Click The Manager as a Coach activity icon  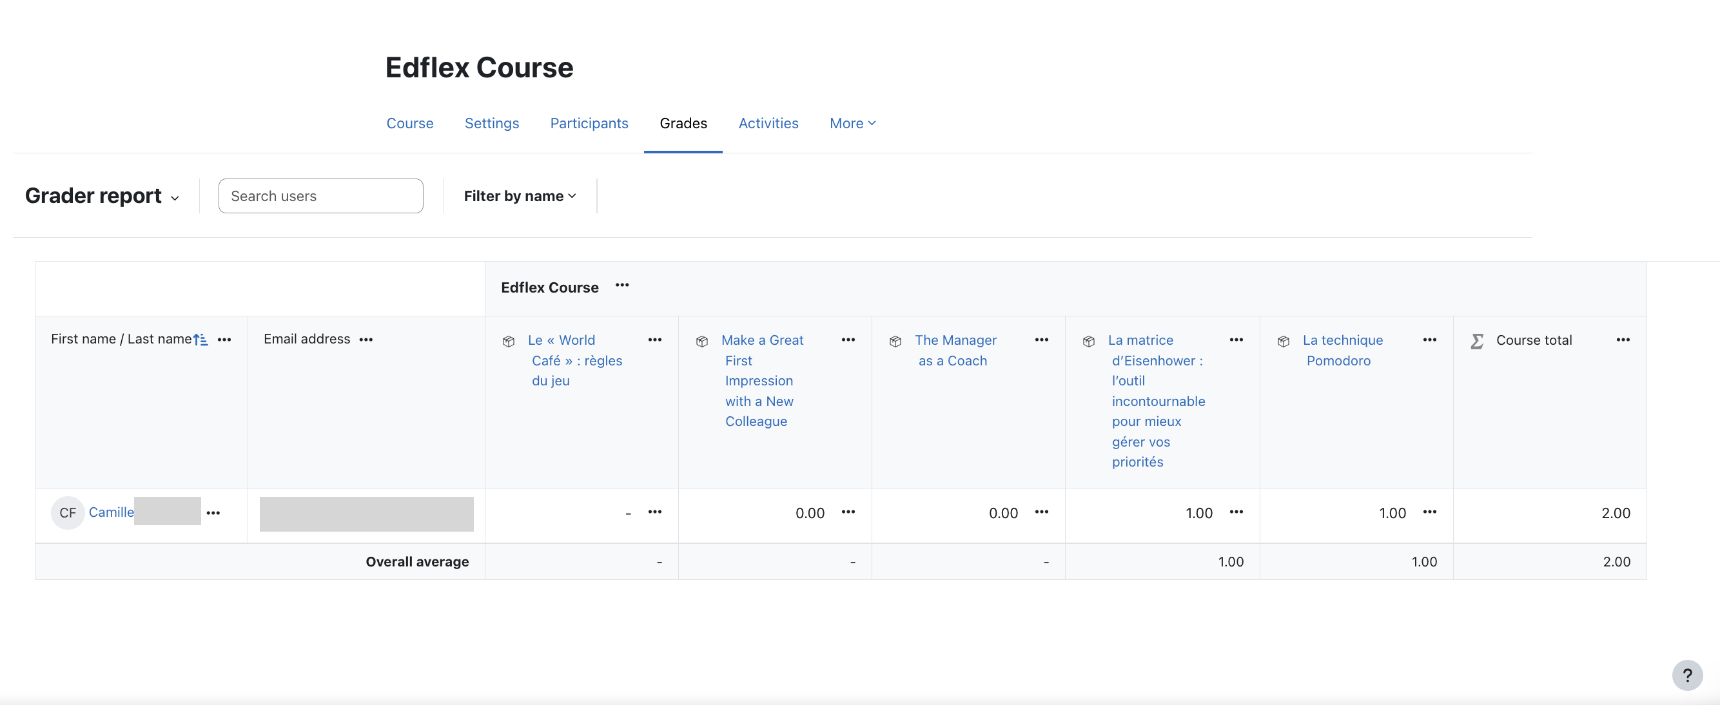click(895, 341)
